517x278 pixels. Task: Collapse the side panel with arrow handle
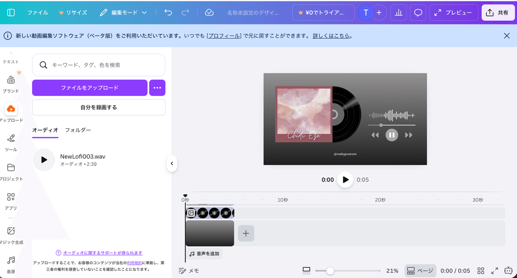click(x=171, y=163)
